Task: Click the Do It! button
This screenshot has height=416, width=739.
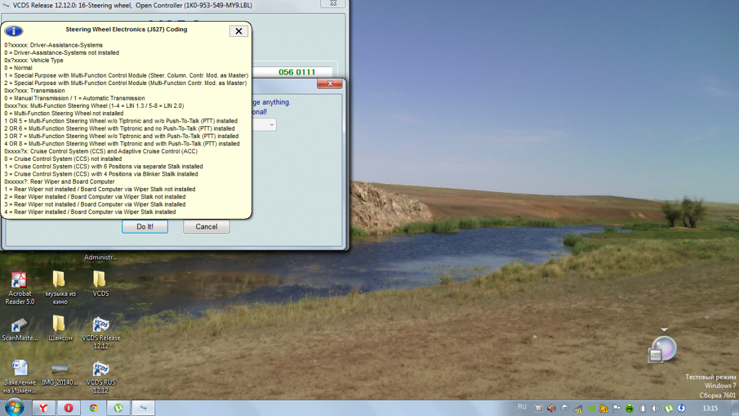Action: [x=145, y=227]
